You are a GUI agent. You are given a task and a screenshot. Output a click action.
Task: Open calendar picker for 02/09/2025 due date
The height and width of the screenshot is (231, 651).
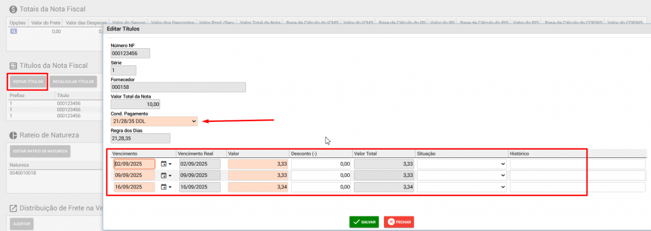tap(166, 164)
